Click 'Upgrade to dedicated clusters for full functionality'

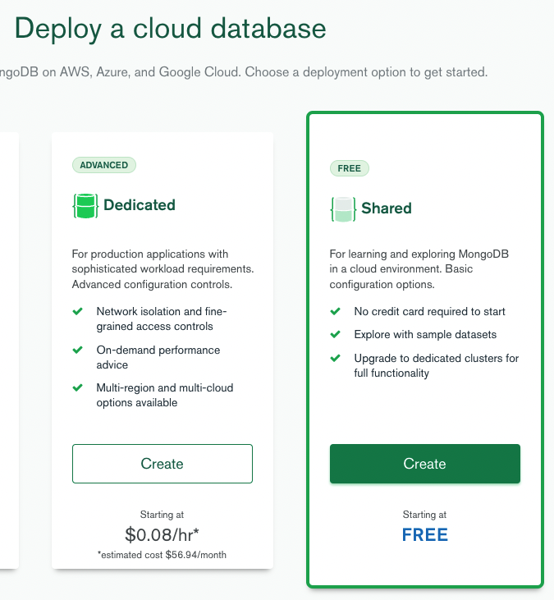[436, 365]
